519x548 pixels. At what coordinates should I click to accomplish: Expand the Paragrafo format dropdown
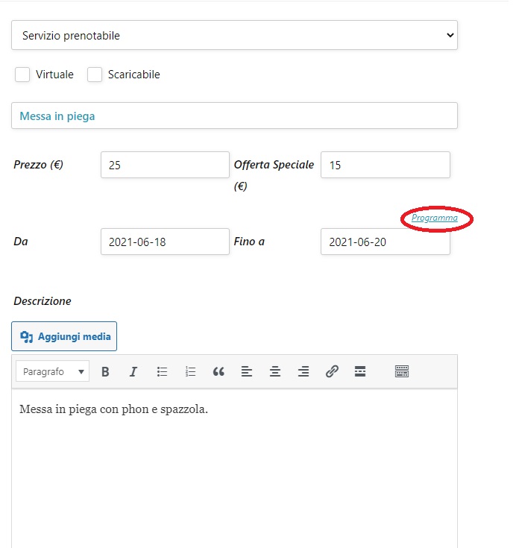[52, 371]
